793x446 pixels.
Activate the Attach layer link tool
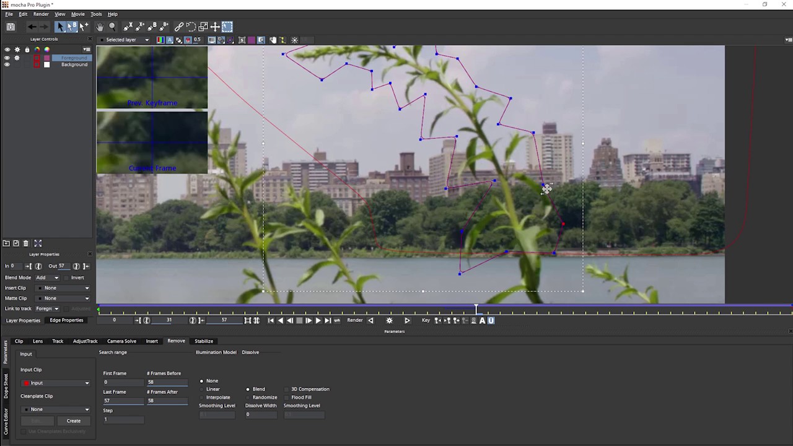point(179,27)
